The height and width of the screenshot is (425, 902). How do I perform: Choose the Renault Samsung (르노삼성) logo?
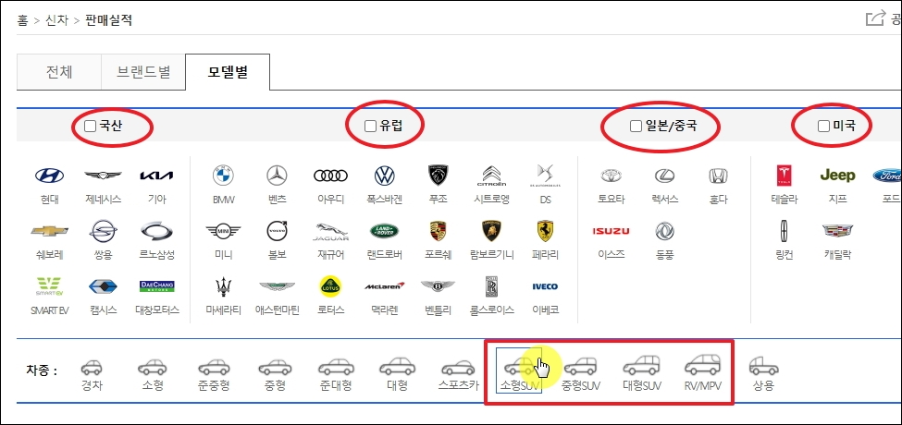coord(156,231)
